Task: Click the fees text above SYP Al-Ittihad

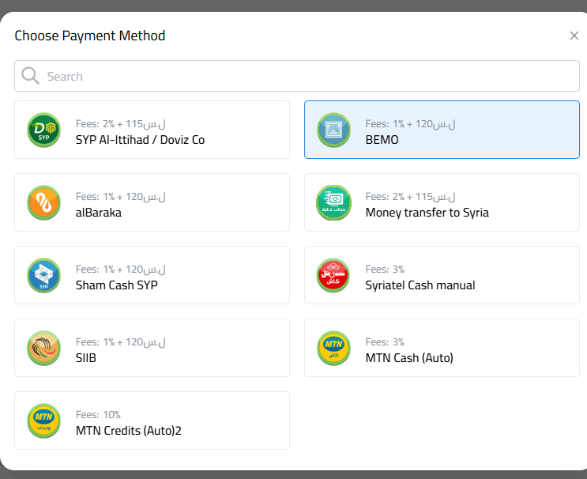Action: pos(120,124)
